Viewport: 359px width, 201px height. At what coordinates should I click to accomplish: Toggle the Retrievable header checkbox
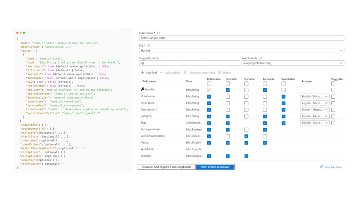[x=209, y=84]
